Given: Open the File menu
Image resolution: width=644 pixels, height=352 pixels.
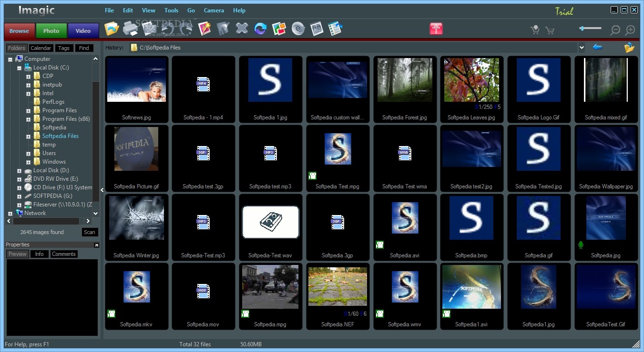Looking at the screenshot, I should [109, 10].
